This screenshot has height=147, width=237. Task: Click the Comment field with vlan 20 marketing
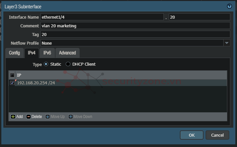[135, 26]
